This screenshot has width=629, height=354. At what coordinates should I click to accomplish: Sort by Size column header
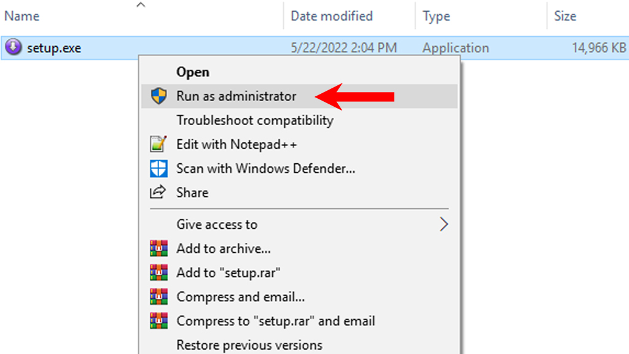tap(565, 16)
